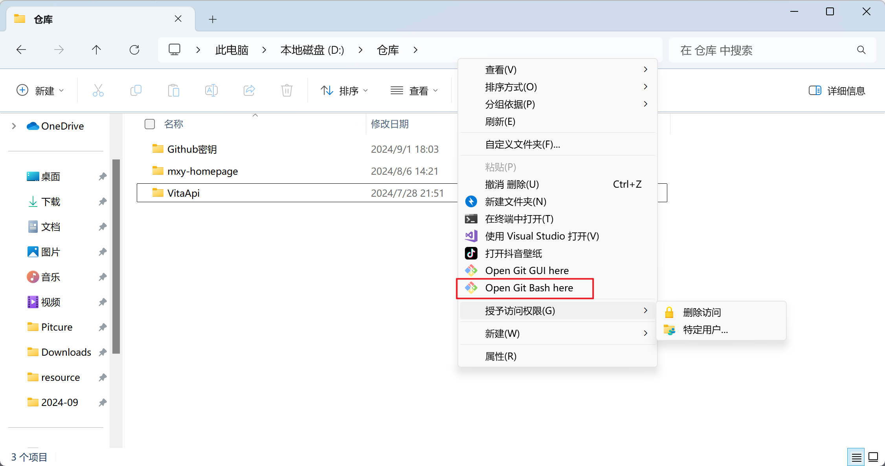Open the 新建 dropdown in toolbar
This screenshot has height=466, width=885.
[40, 91]
